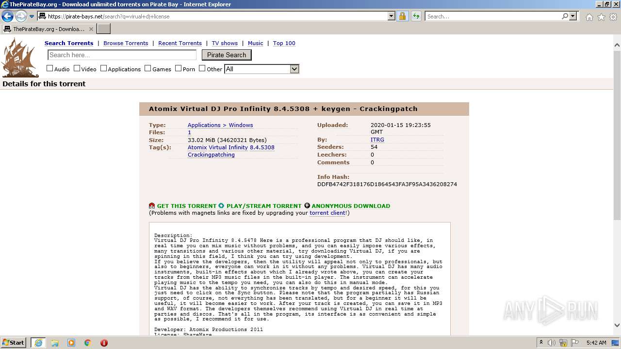Close the ThePirateBay.org tab
621x349 pixels.
tap(91, 29)
